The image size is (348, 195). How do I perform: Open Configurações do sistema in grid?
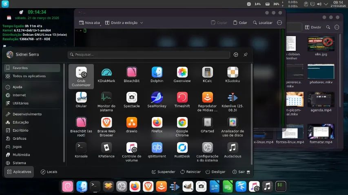coord(207,152)
